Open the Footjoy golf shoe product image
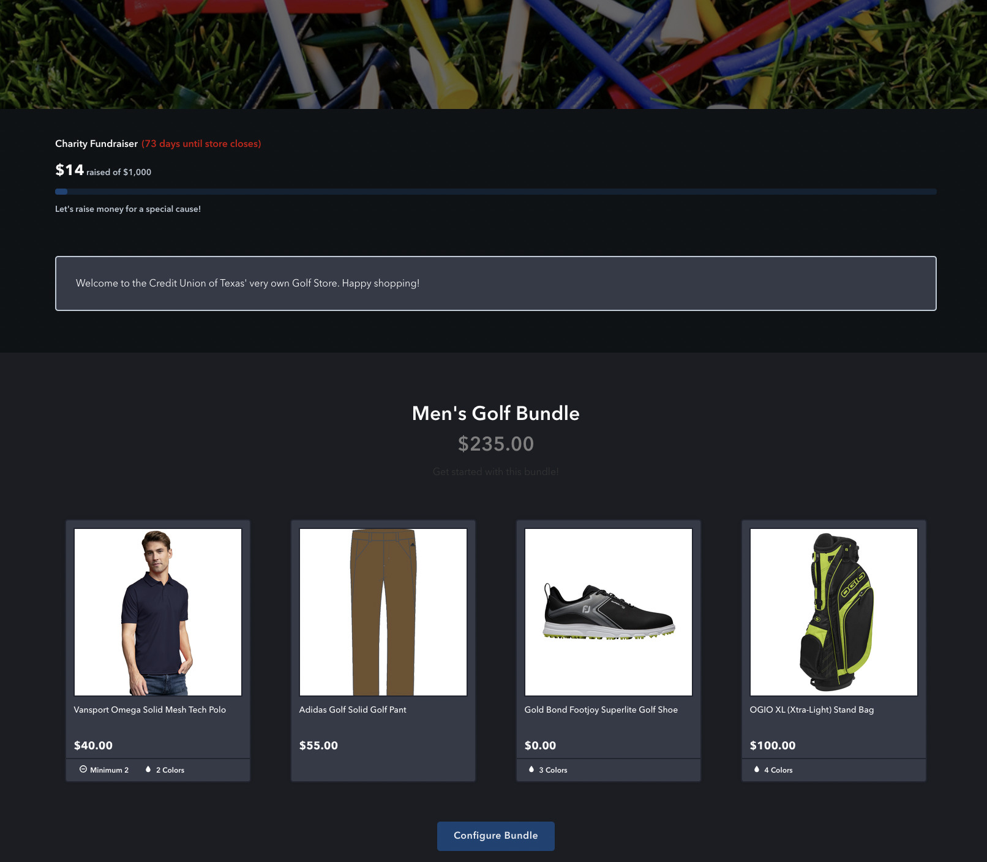Viewport: 987px width, 862px height. point(609,612)
